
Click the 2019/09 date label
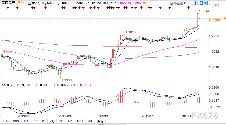65,116
